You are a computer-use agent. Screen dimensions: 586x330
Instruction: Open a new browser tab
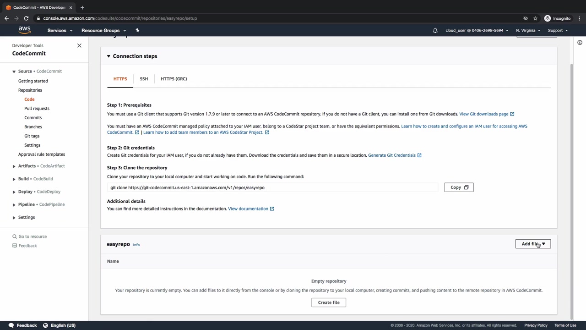[x=82, y=7]
